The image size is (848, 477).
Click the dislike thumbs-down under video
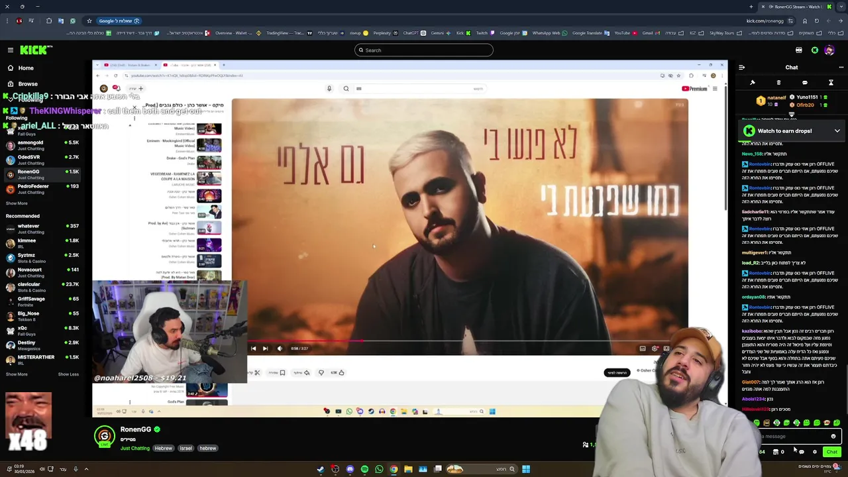tap(321, 372)
